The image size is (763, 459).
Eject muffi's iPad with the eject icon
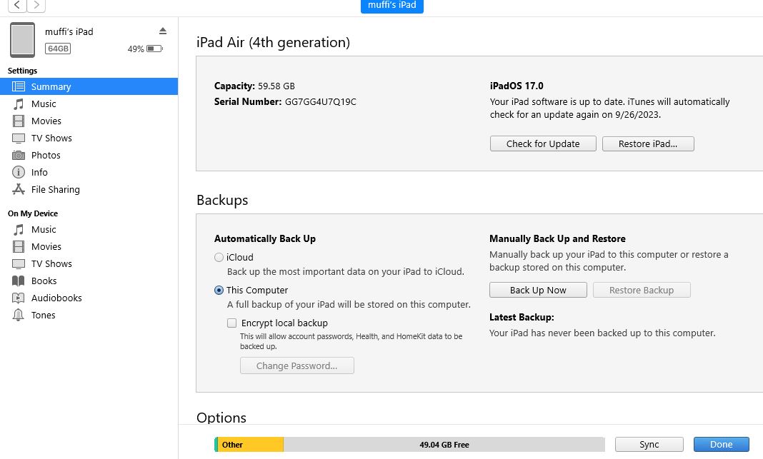163,31
